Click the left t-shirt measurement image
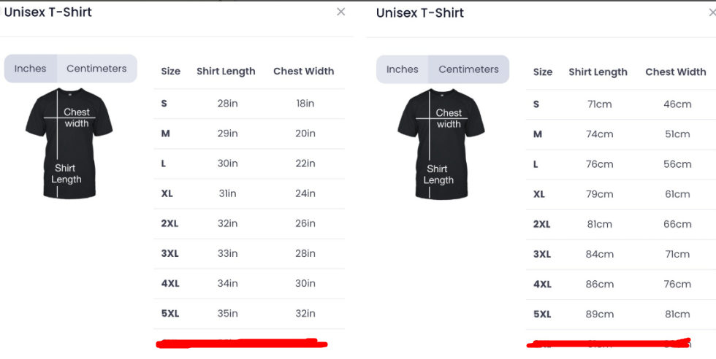 [69, 143]
